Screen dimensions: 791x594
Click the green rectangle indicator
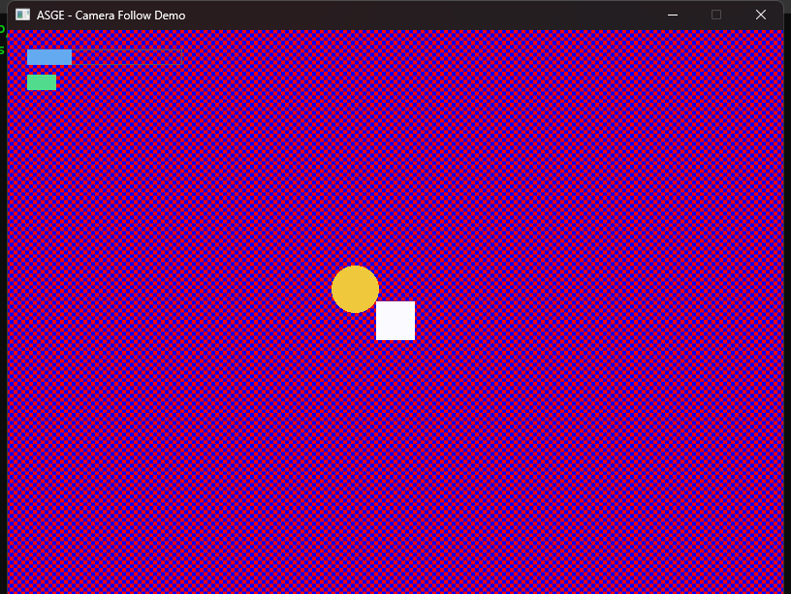[42, 82]
